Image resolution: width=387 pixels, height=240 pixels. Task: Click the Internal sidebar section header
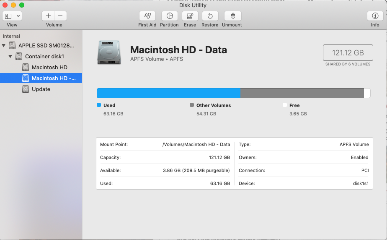pos(11,36)
